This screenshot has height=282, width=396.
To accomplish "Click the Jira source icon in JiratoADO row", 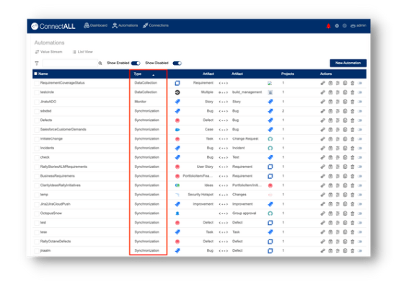I will (x=177, y=102).
